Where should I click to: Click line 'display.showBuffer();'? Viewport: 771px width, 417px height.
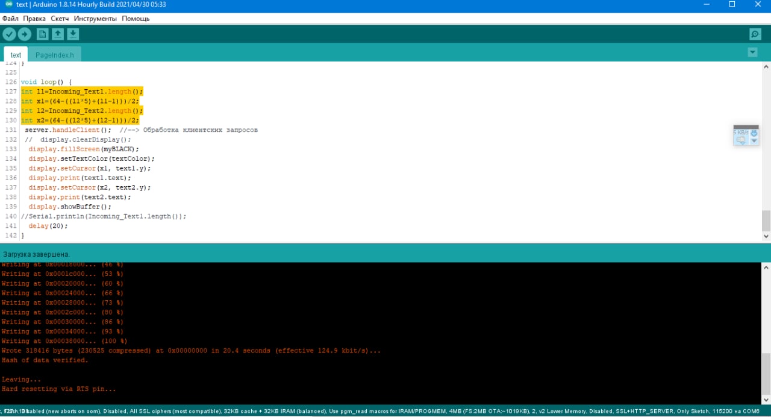point(70,207)
